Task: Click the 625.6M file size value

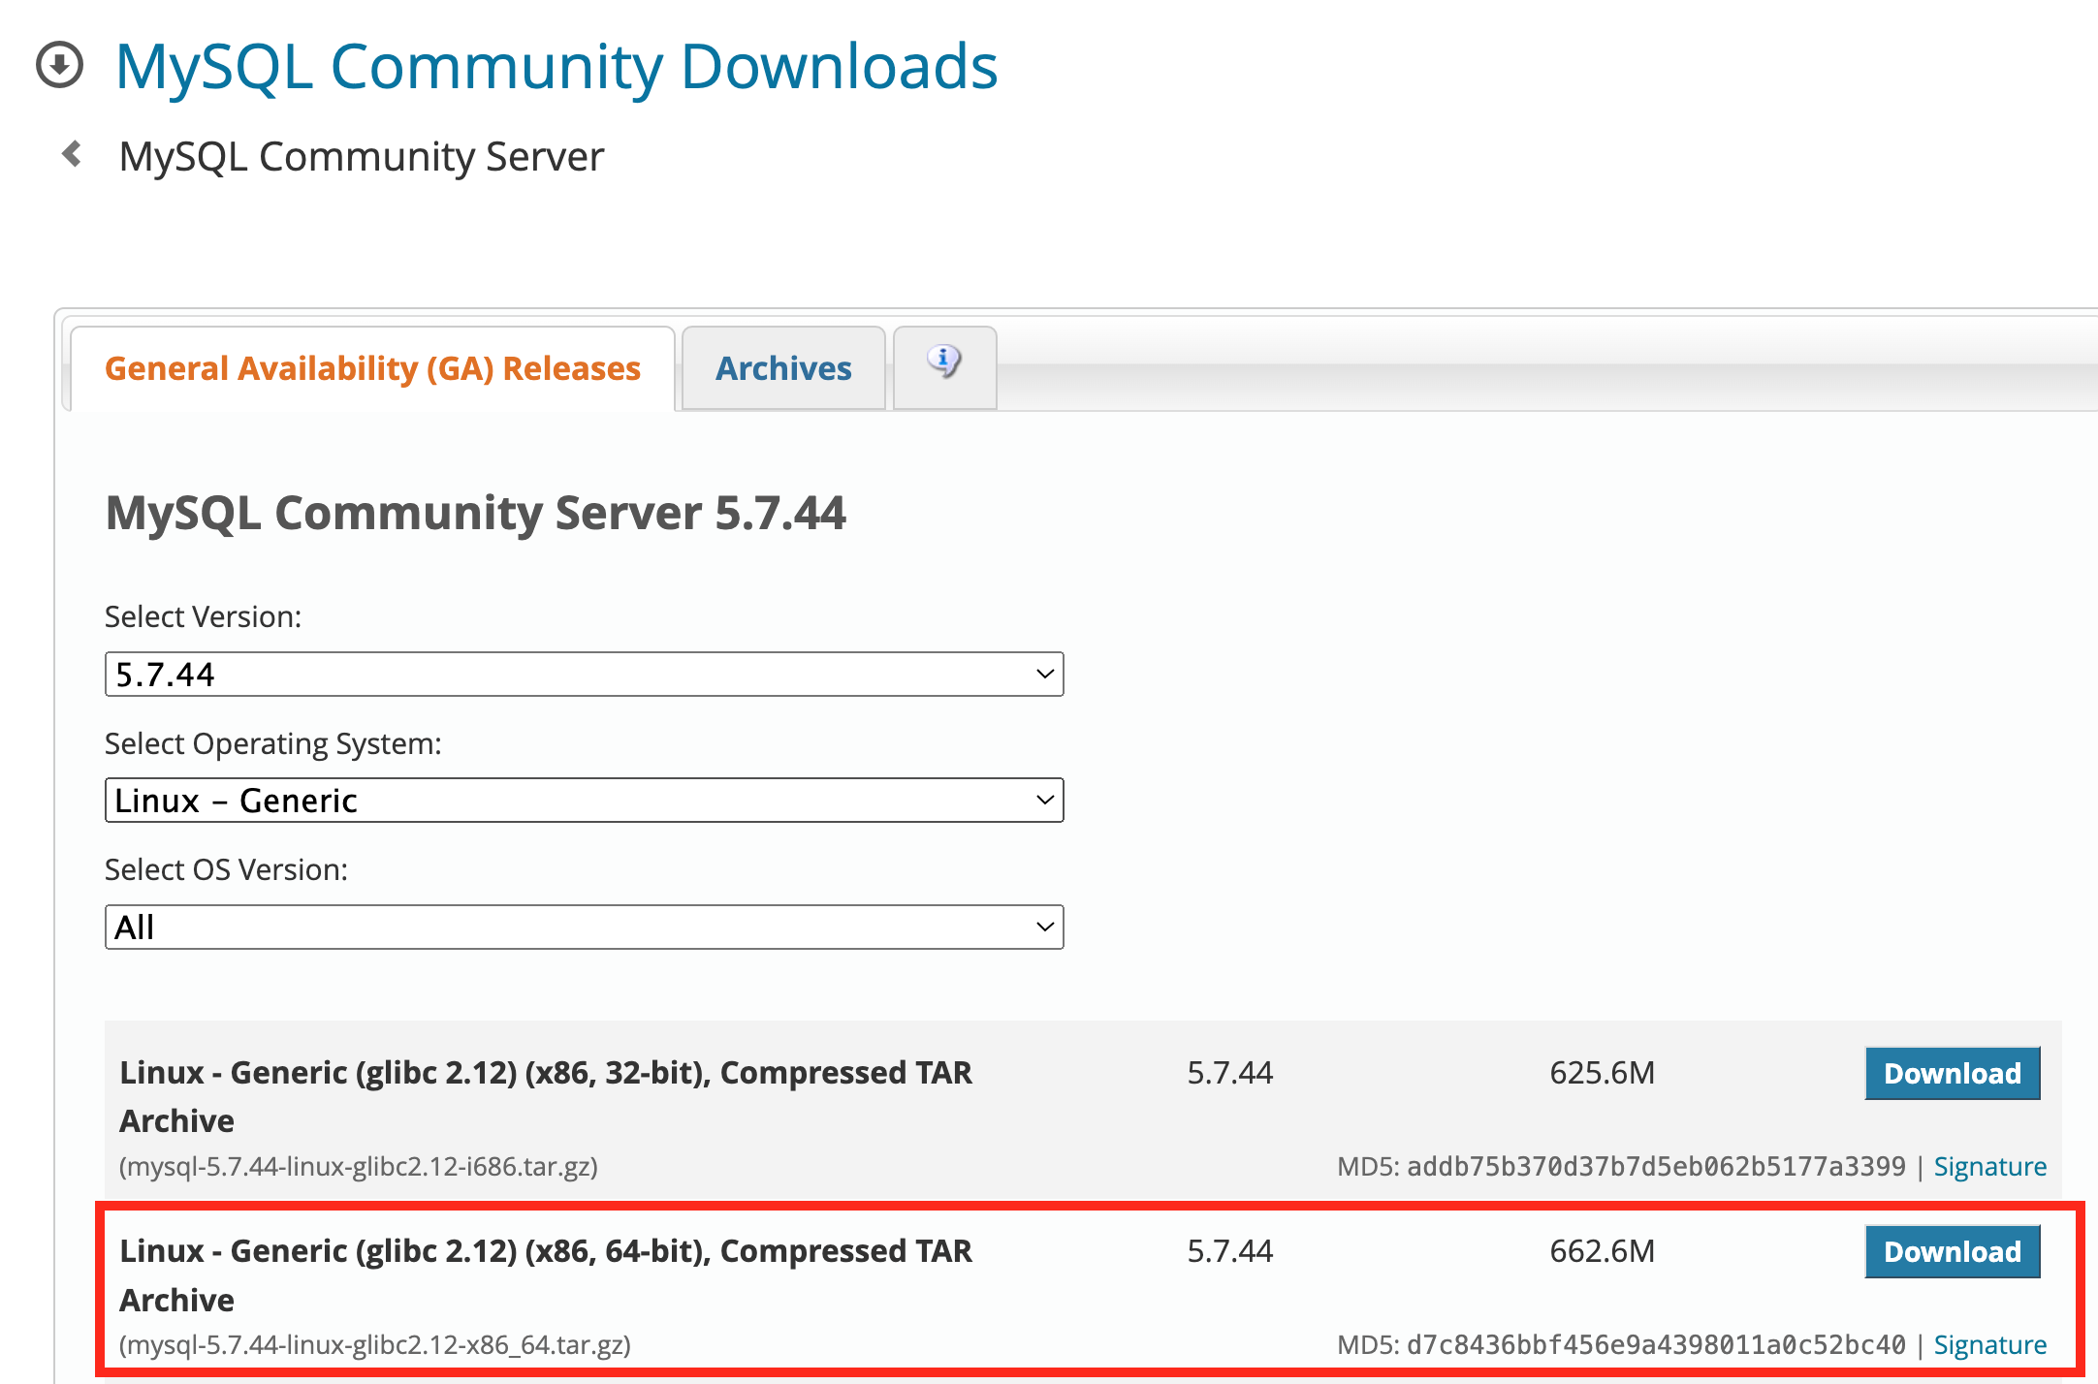Action: pos(1602,1073)
